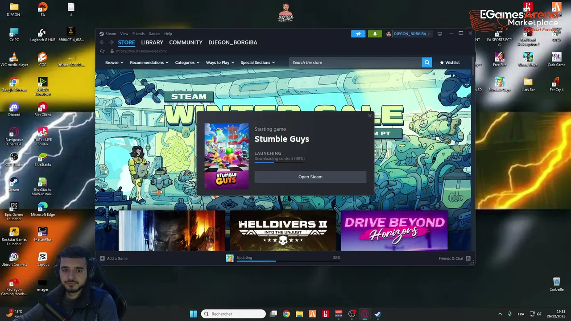Expand the Recommendations dropdown
Viewport: 571px width, 321px height.
coord(149,62)
